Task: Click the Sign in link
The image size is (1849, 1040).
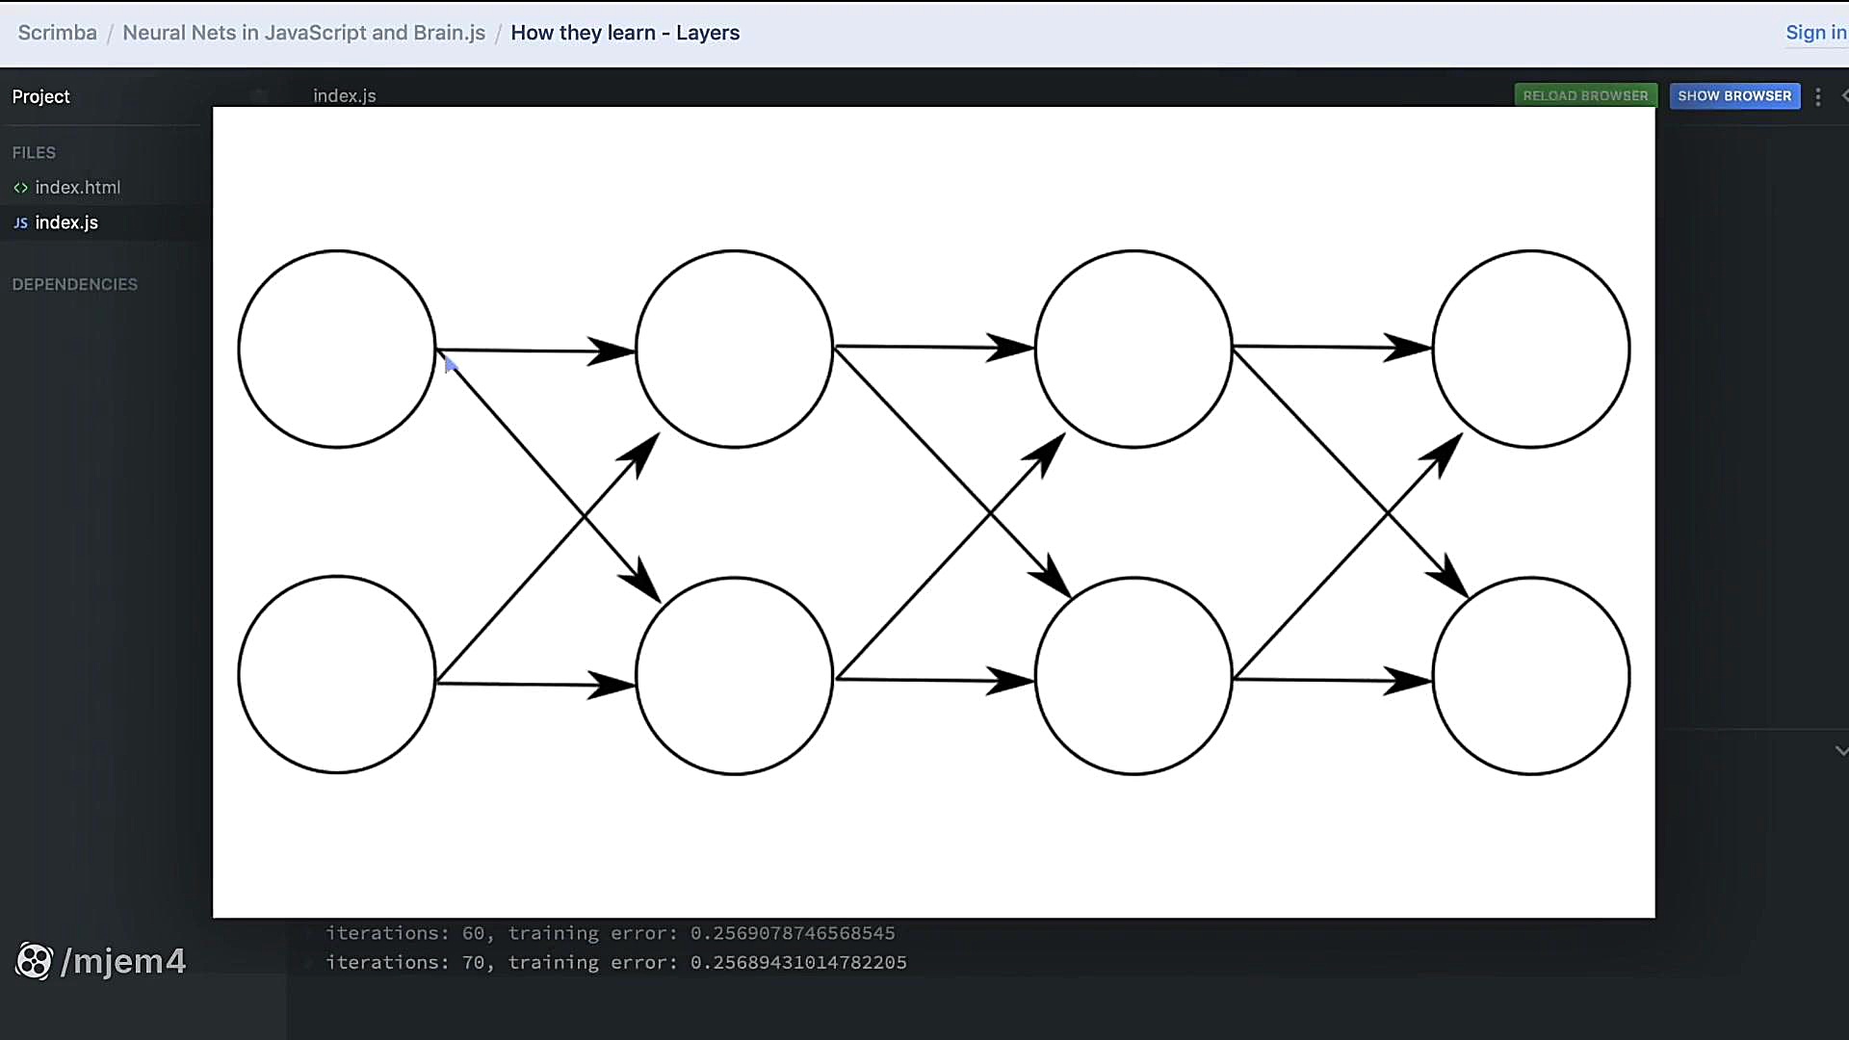Action: click(x=1816, y=33)
